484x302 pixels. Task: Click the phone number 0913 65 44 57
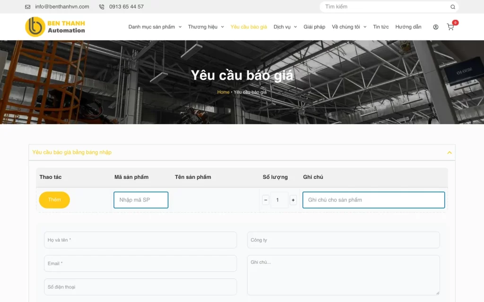point(126,7)
